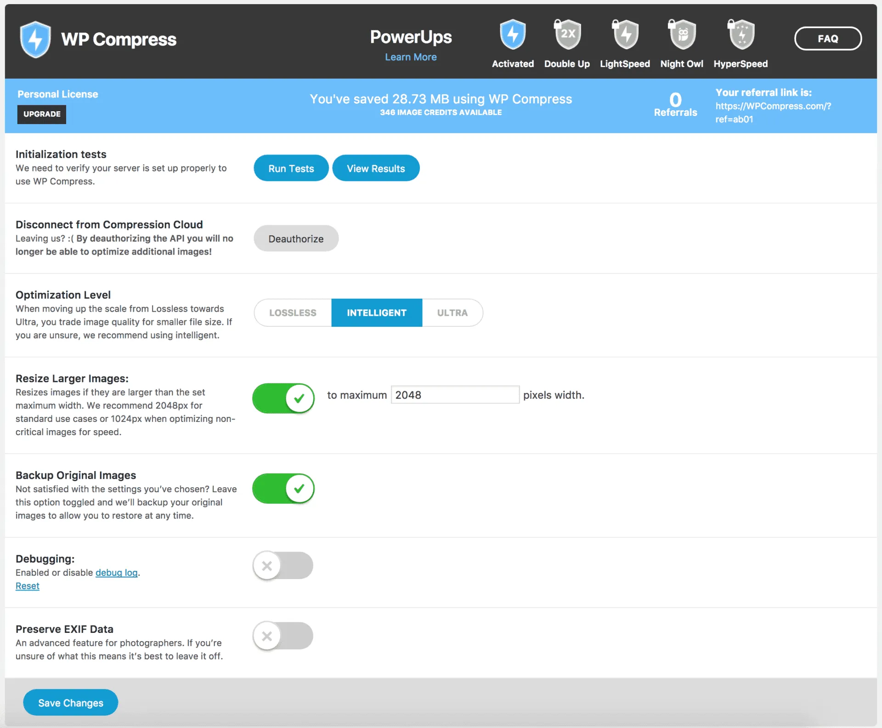This screenshot has width=882, height=728.
Task: Select the LightSpeed shield icon
Action: 625,34
